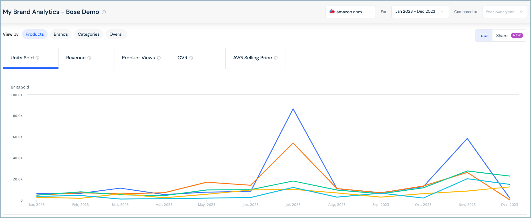Image resolution: width=531 pixels, height=218 pixels.
Task: Click info icon beside Bose Demo title
Action: (104, 12)
